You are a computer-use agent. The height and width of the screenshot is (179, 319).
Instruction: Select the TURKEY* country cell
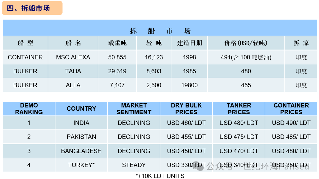(x=81, y=165)
